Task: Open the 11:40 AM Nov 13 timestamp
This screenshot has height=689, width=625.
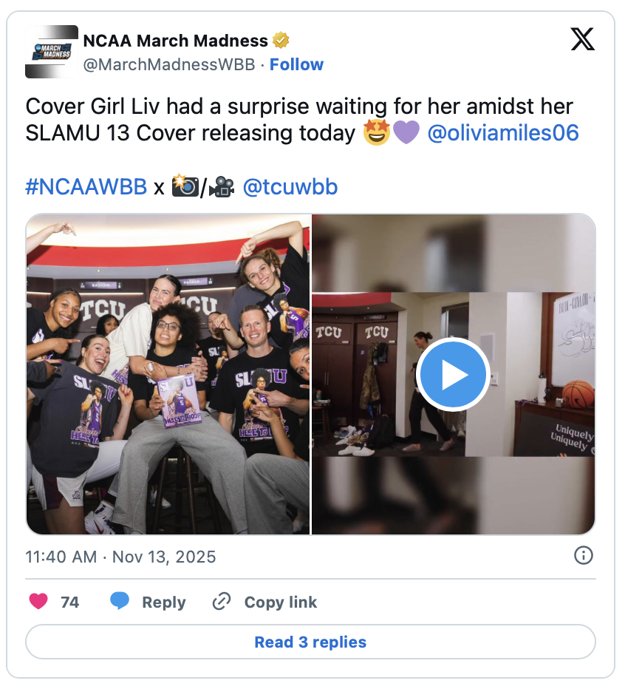Action: tap(120, 557)
